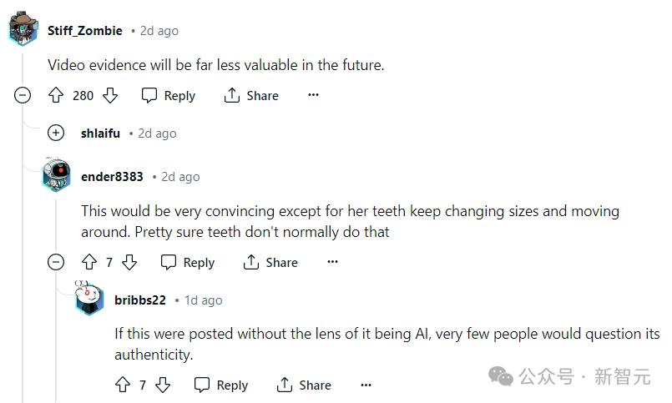Open more options for bribbs22's comment
Image resolution: width=672 pixels, height=403 pixels.
pyautogui.click(x=366, y=385)
